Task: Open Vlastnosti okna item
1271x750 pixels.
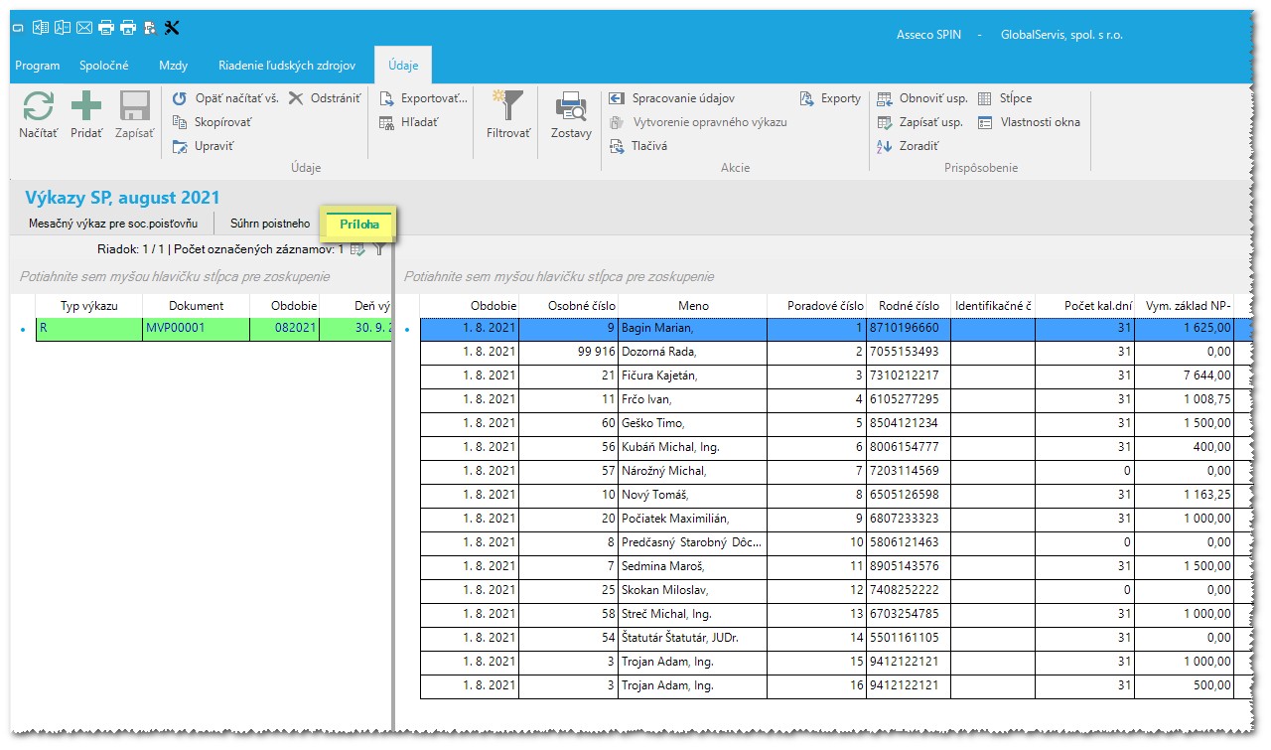Action: pos(1029,122)
